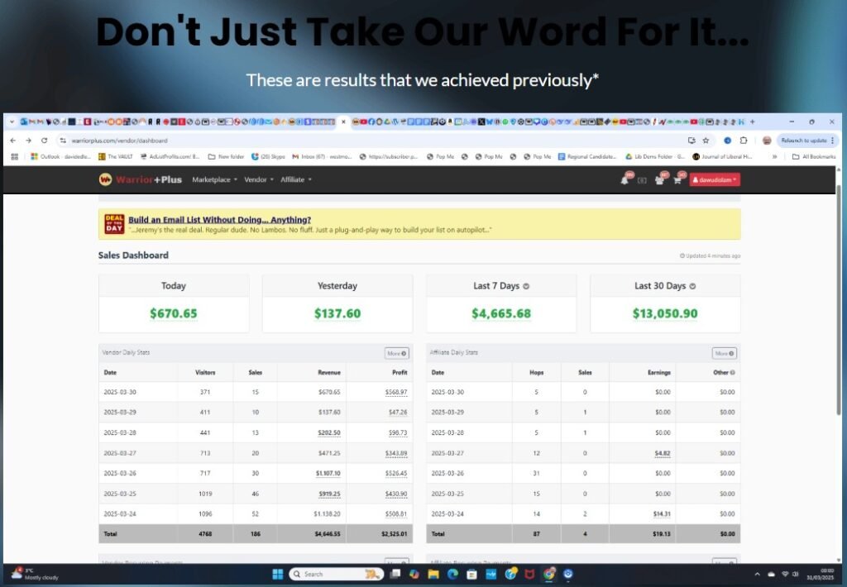Show the hidden bookmarks overflow chevron
Viewport: 847px width, 587px height.
click(x=774, y=156)
